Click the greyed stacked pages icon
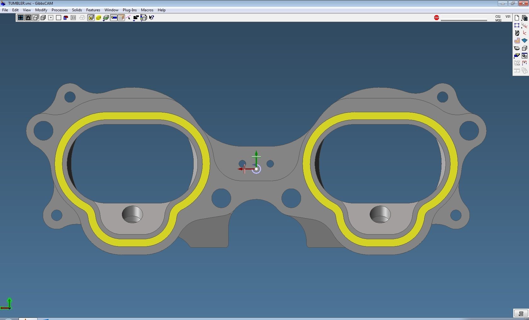 click(524, 71)
